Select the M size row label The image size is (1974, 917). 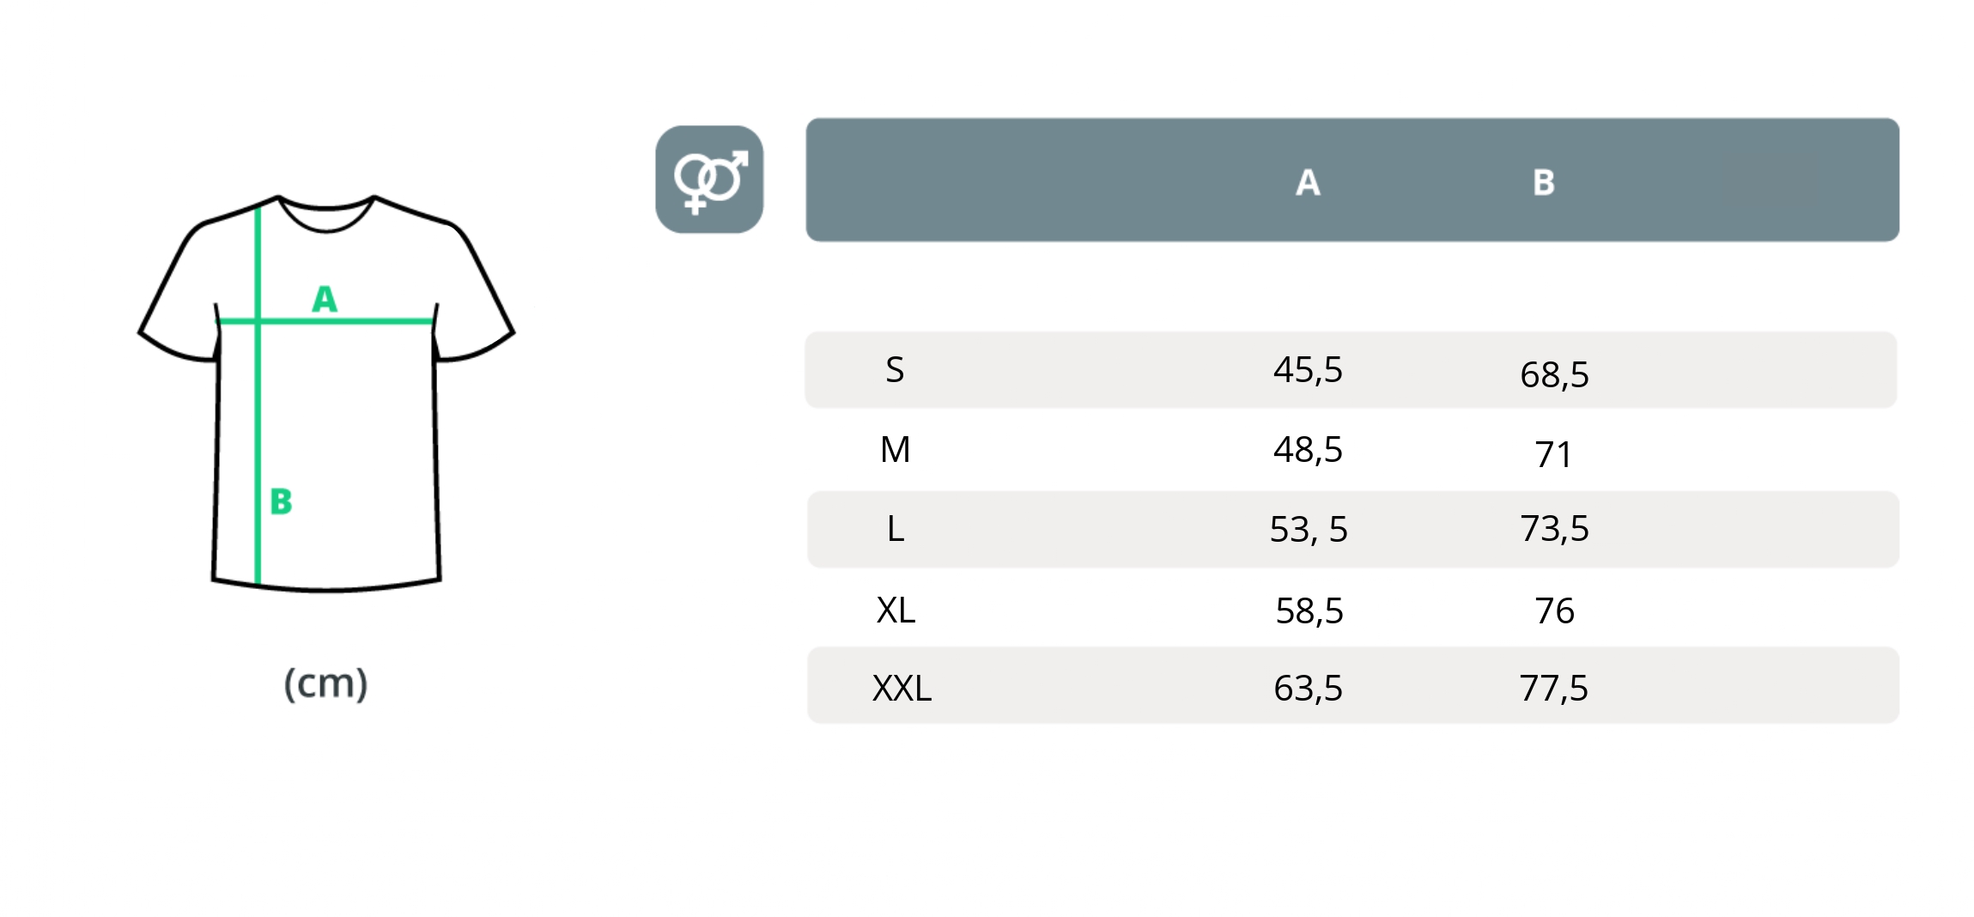tap(895, 450)
